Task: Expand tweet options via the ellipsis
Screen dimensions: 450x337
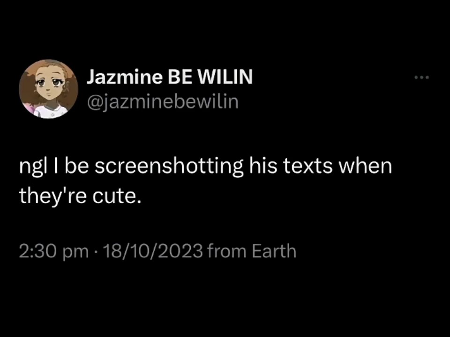Action: click(421, 77)
